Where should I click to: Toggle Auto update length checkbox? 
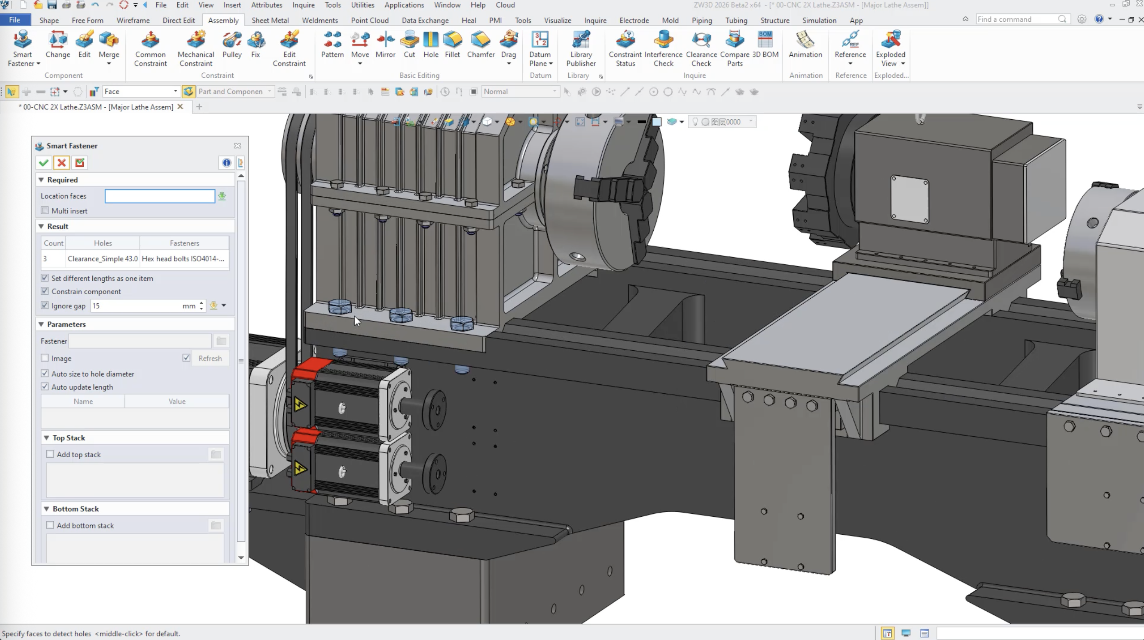(45, 387)
